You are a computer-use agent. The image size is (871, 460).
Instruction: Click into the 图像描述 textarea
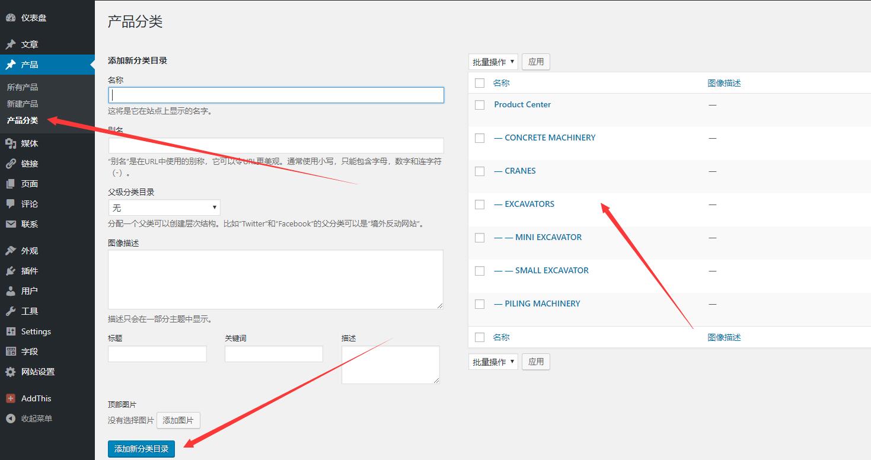click(276, 279)
